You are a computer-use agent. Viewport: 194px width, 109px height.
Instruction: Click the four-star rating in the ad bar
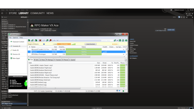[115, 44]
